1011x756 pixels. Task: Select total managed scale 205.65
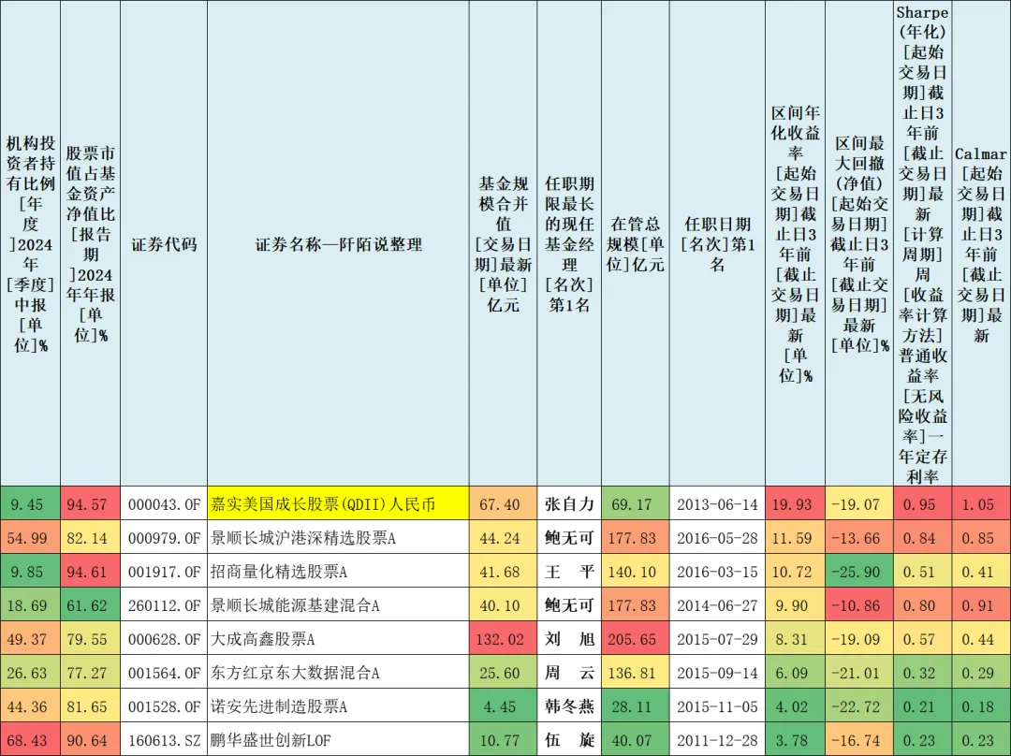[632, 639]
